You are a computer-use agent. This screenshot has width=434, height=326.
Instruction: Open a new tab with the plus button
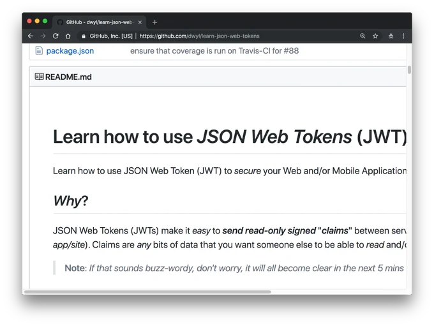coord(154,22)
